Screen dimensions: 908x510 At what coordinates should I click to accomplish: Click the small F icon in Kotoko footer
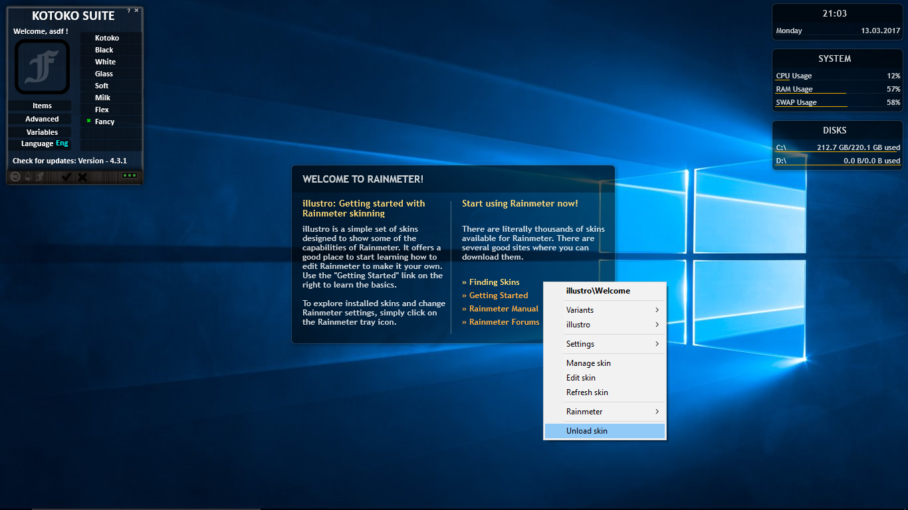click(40, 177)
